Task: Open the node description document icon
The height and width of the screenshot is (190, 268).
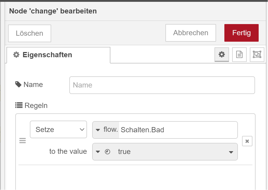Action: pyautogui.click(x=239, y=55)
